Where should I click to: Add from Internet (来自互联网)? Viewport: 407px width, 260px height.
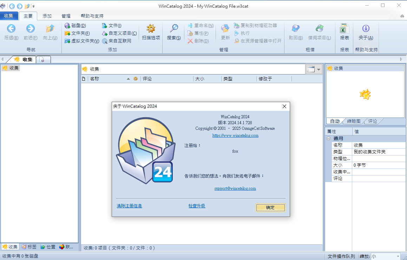click(x=117, y=41)
